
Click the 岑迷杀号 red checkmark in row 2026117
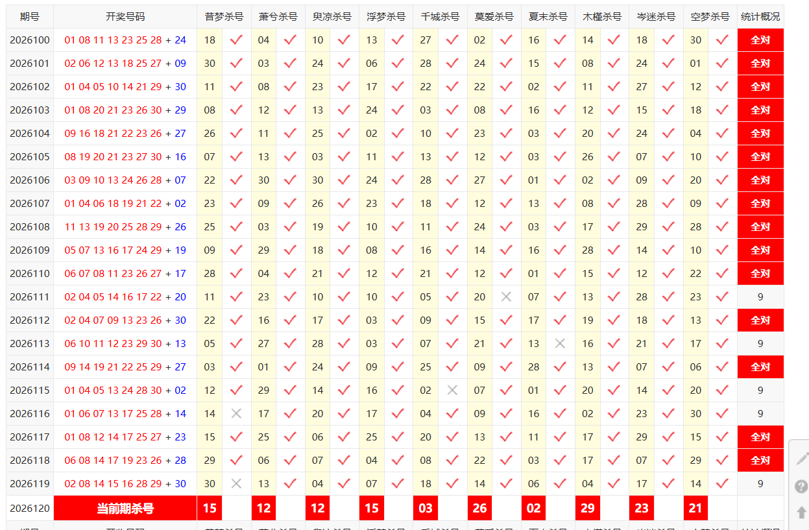coord(668,437)
